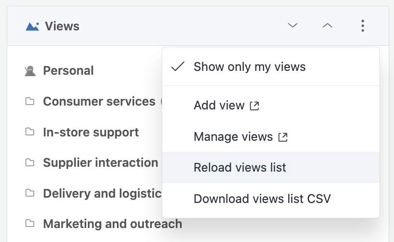
Task: Open Add view from the menu
Action: 271,105
